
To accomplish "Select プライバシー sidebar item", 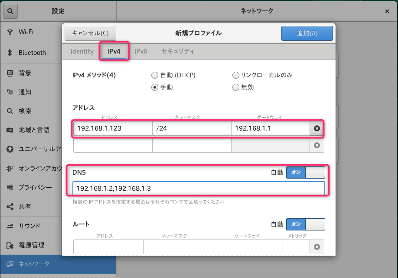I will (31, 187).
